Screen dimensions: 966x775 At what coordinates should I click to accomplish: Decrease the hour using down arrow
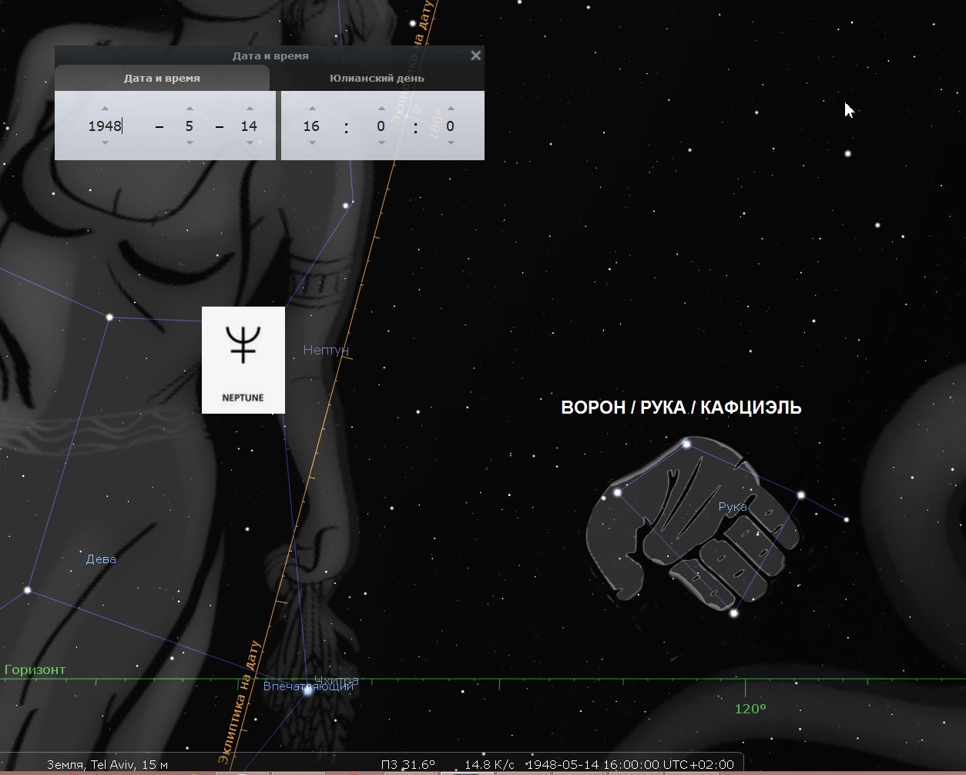(311, 143)
